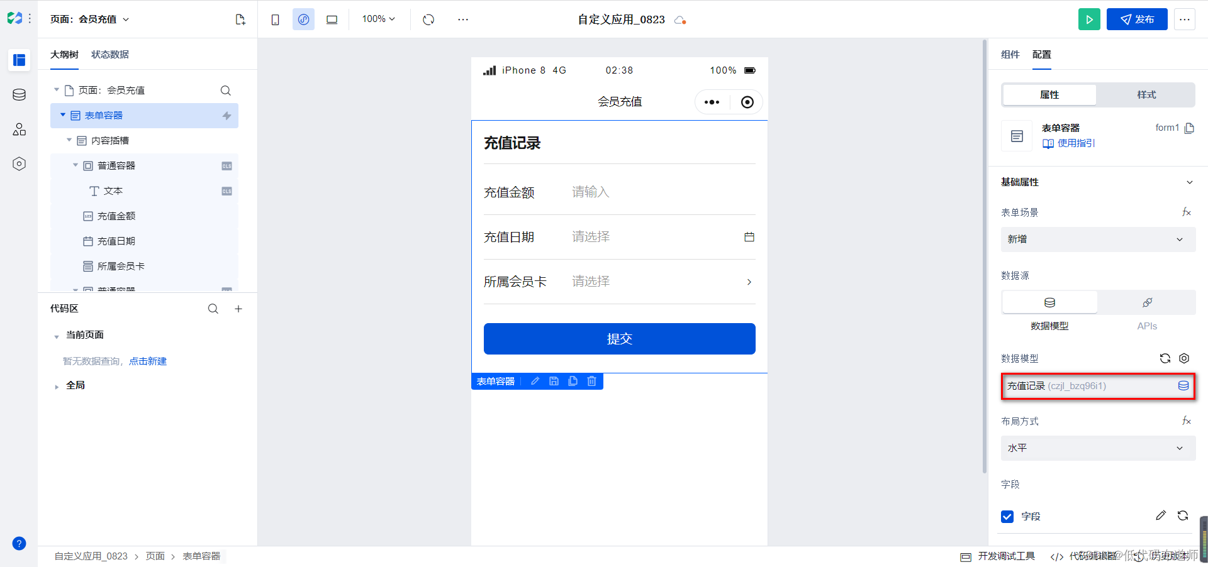
Task: Click the green run preview button
Action: [1089, 19]
